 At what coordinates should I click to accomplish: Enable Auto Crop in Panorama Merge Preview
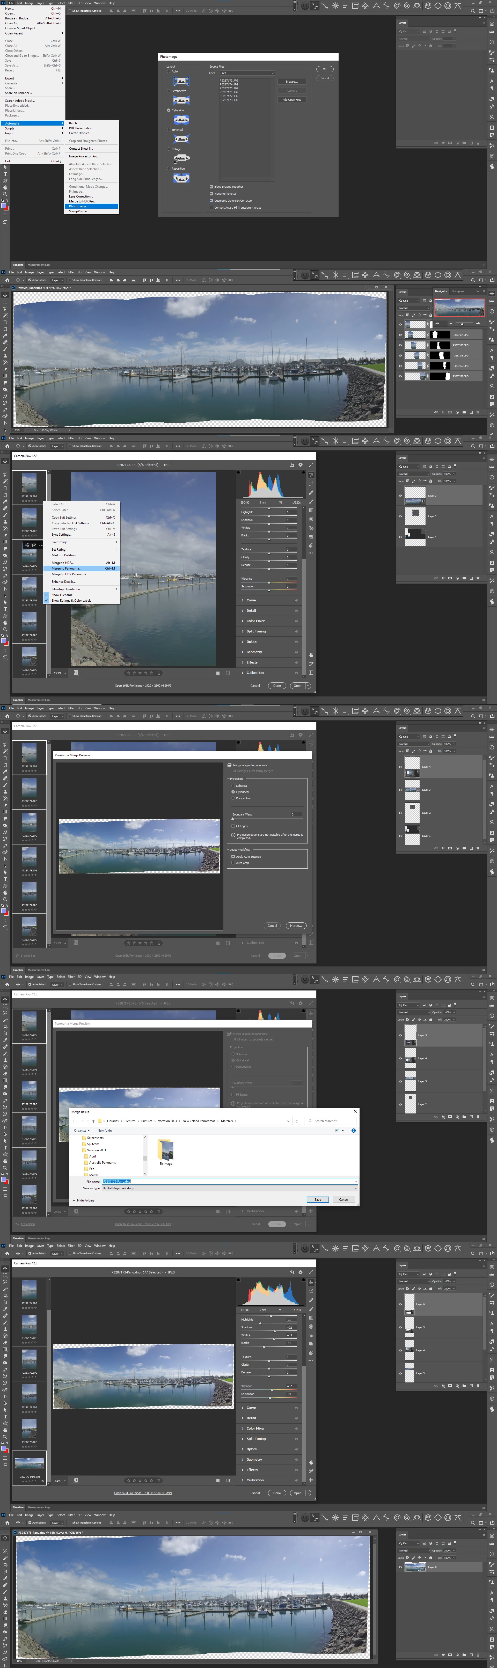tap(233, 863)
